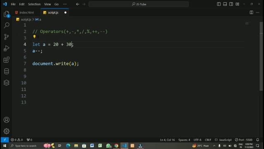
Task: Go back with the left arrow
Action: tap(78, 4)
